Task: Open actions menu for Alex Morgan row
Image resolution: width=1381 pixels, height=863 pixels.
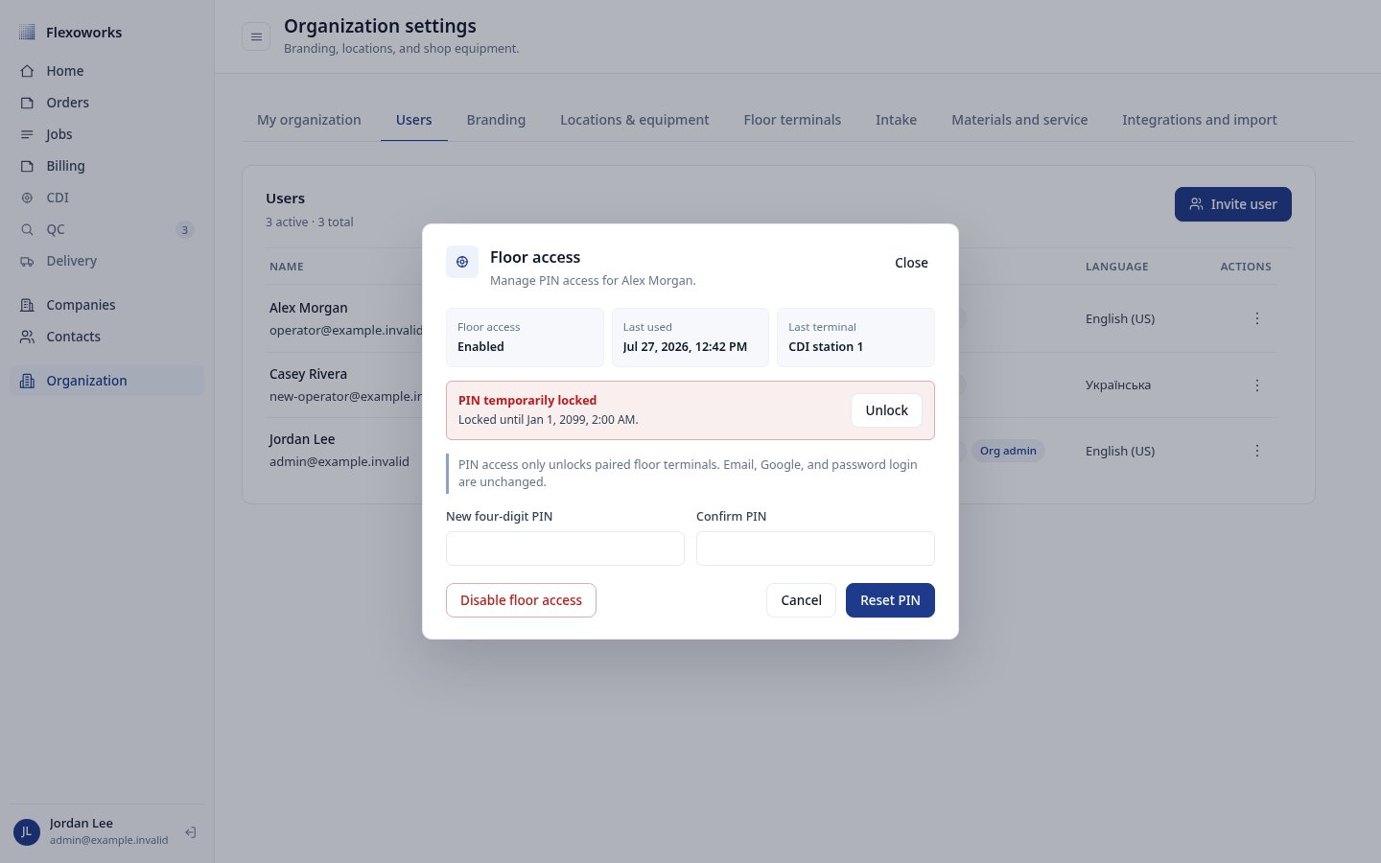Action: pos(1257,318)
